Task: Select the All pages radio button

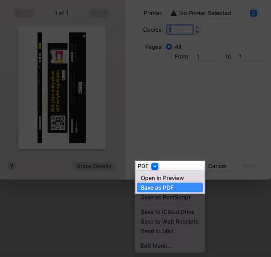Action: [x=169, y=47]
